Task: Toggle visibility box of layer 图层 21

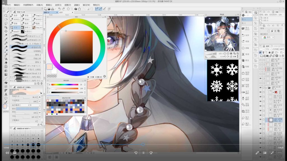Action: 260,65
